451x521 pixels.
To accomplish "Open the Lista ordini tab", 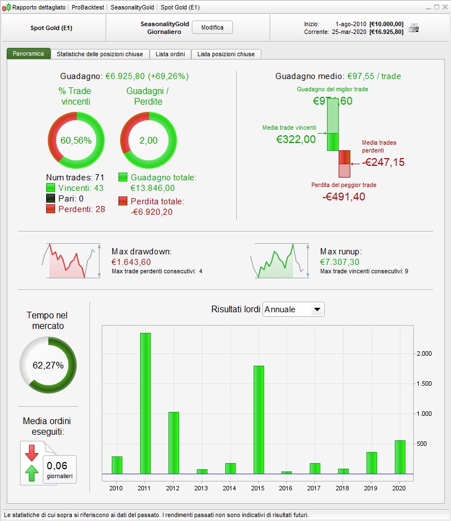I will 170,54.
